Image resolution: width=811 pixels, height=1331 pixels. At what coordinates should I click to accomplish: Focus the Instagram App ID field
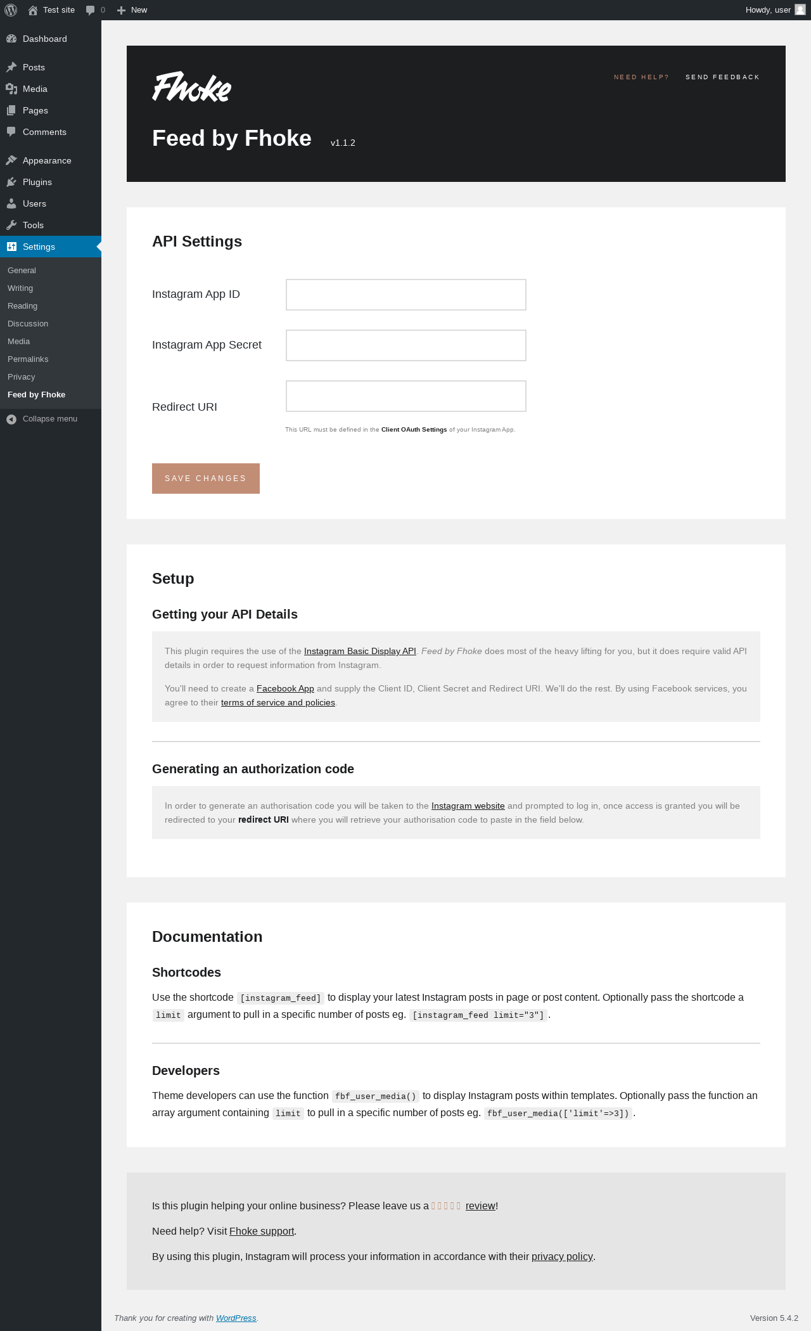coord(406,295)
